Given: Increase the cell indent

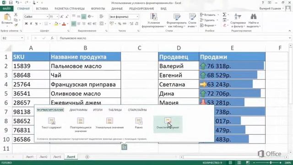Looking at the screenshot, I should click(x=94, y=23).
